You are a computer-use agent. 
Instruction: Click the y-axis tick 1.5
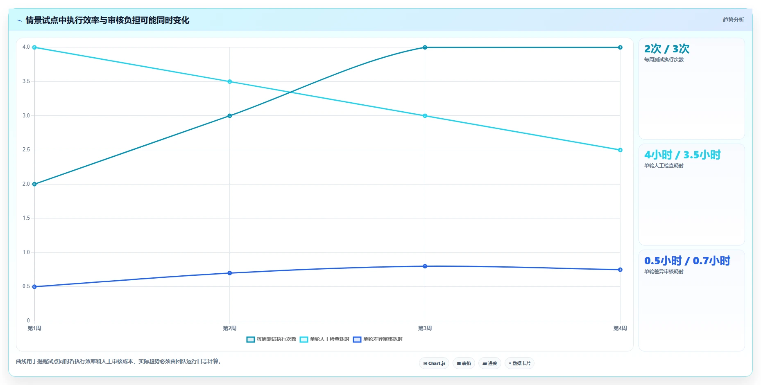(26, 218)
